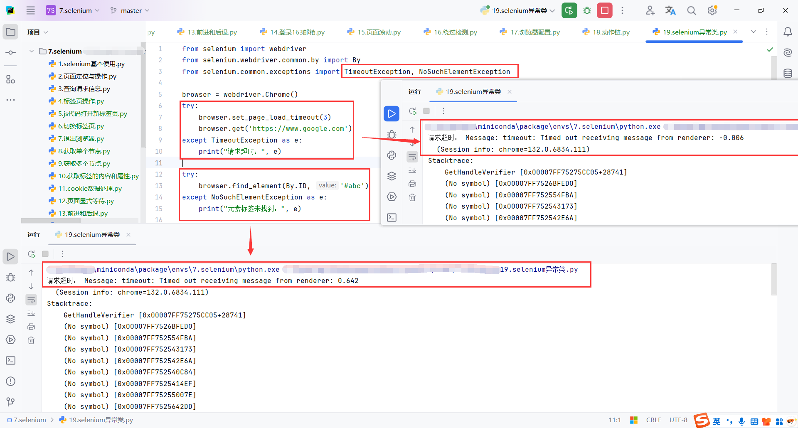Open Code With Me add-user icon

pos(650,10)
